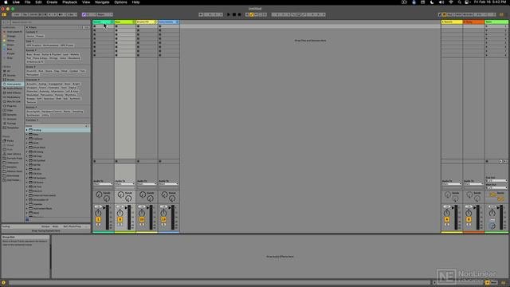510x287 pixels.
Task: Toggle the Computer MIDI Keyboard icon
Action: pyautogui.click(x=445, y=14)
